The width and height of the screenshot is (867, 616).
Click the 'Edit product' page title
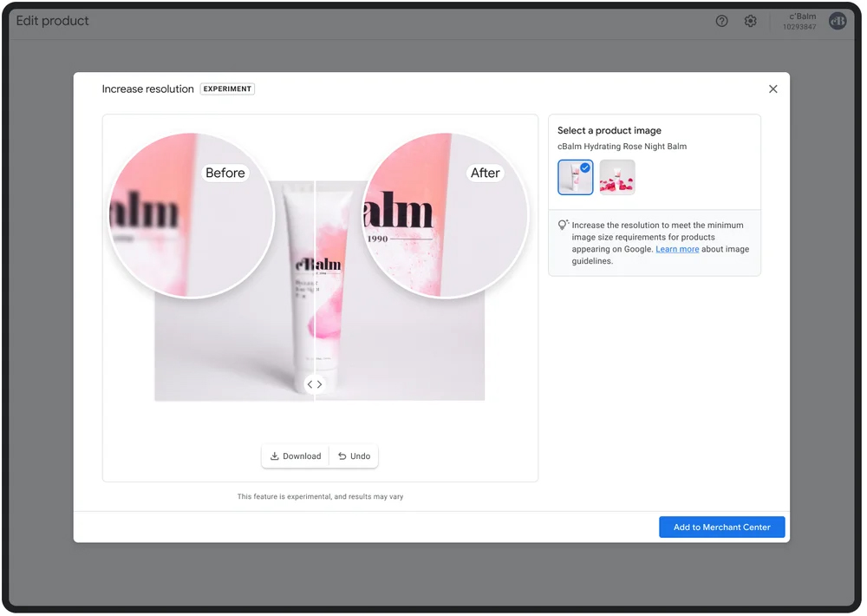tap(53, 21)
